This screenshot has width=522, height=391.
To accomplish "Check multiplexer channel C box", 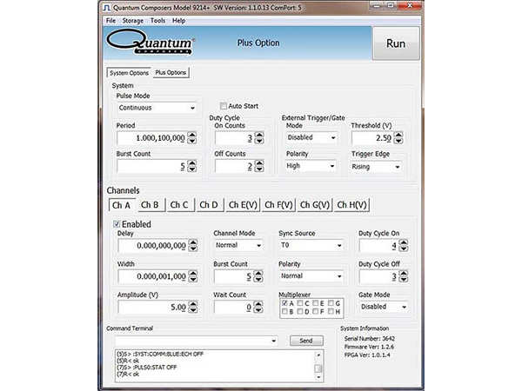I will click(x=300, y=303).
